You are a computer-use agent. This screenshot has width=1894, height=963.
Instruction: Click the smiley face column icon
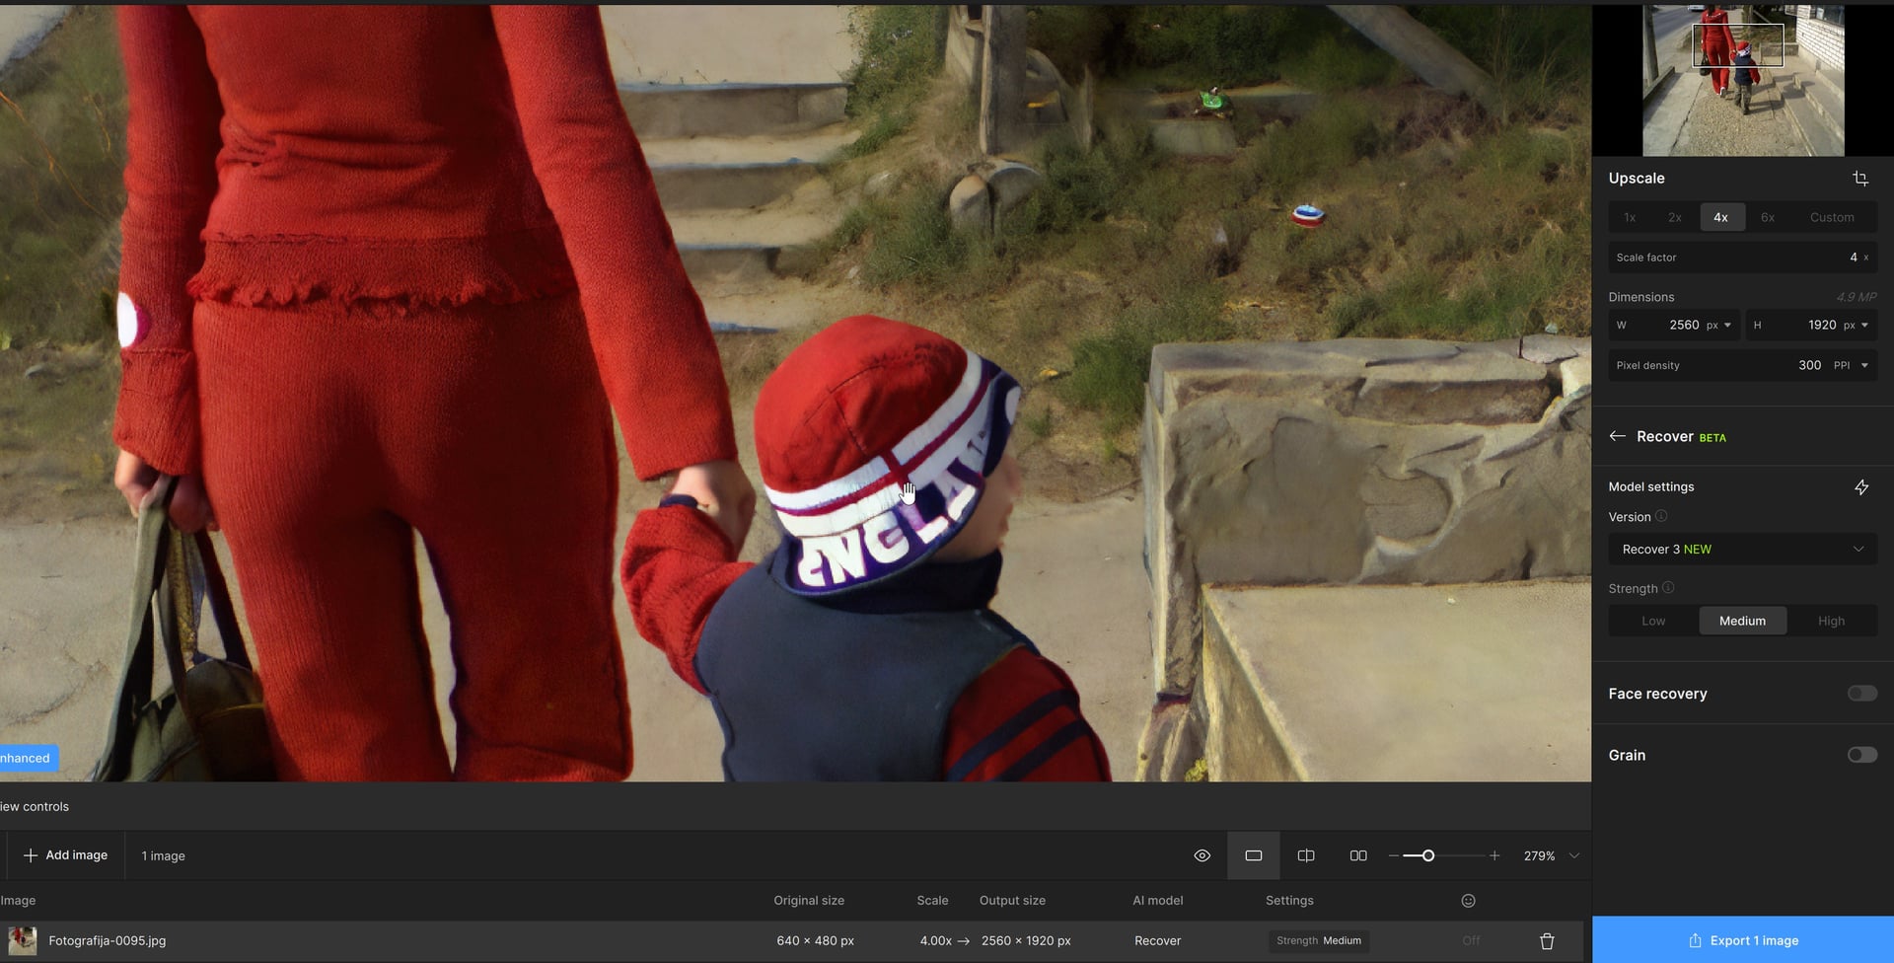tap(1468, 901)
